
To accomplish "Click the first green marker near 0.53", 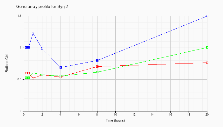I will coord(26,77).
